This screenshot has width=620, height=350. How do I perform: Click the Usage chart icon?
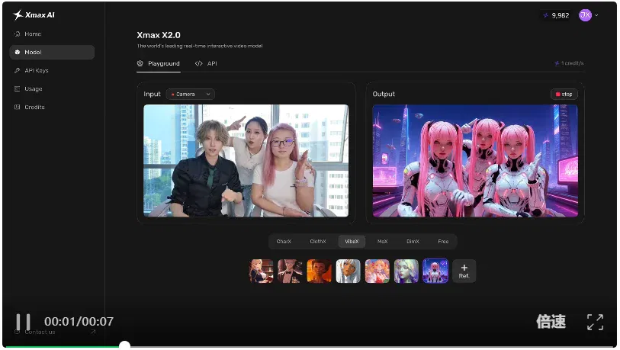coord(17,89)
